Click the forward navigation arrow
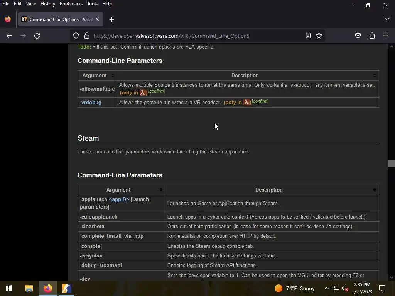Screen dimensions: 395x296 pyautogui.click(x=23, y=36)
